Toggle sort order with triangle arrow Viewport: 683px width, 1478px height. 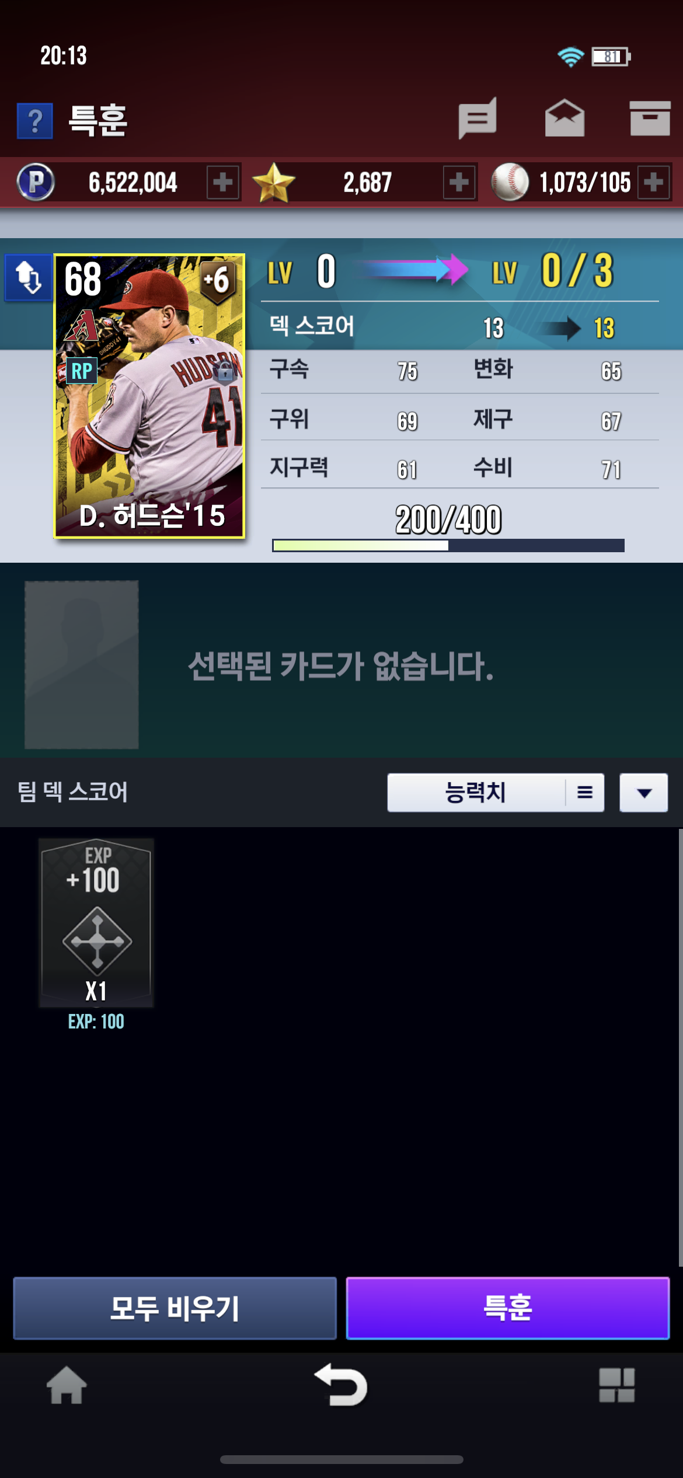[644, 793]
